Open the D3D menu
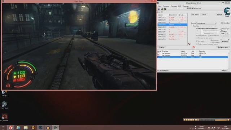 pyautogui.click(x=179, y=6)
